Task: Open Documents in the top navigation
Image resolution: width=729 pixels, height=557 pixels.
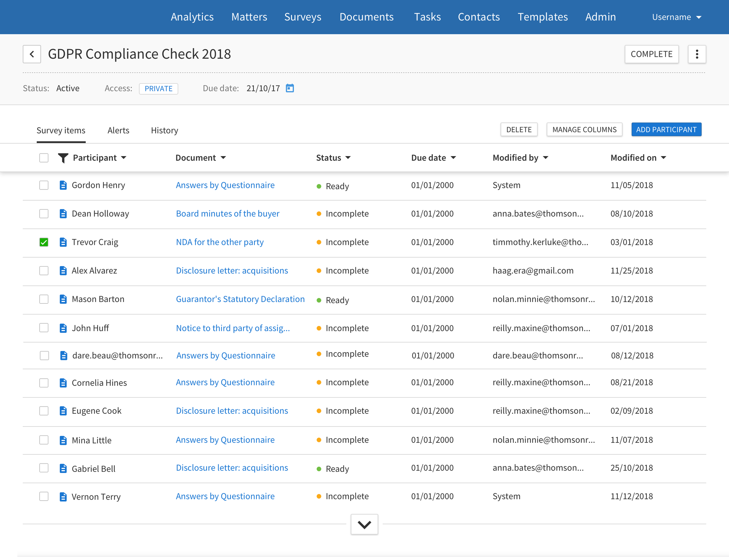Action: coord(367,17)
